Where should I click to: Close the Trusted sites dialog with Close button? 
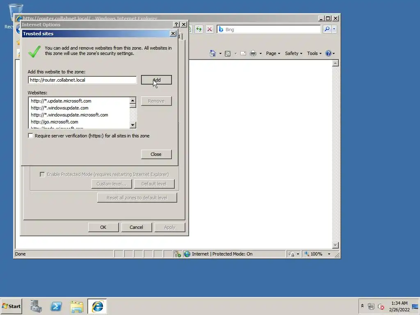tap(156, 154)
